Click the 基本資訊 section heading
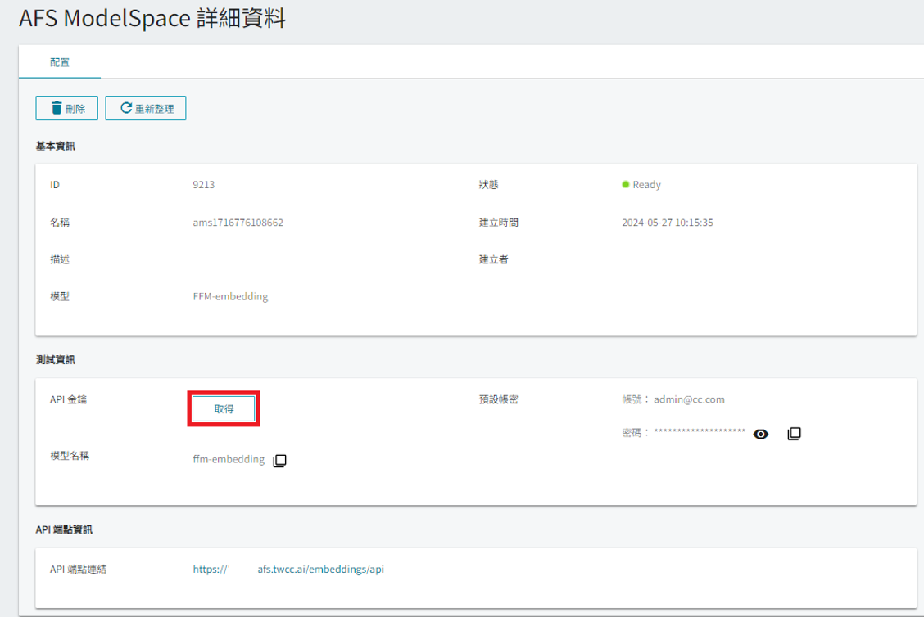This screenshot has height=617, width=924. (x=56, y=146)
